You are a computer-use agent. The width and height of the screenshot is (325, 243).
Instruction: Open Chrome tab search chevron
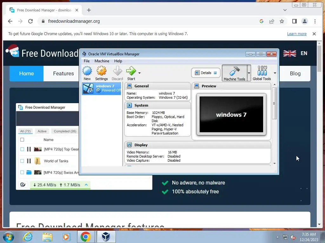[285, 10]
